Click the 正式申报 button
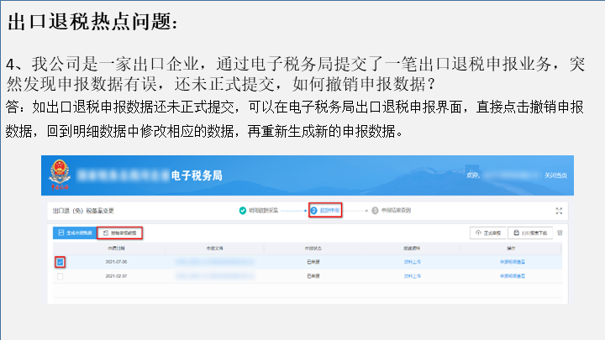Viewport: 605px width, 340px height. click(x=488, y=233)
